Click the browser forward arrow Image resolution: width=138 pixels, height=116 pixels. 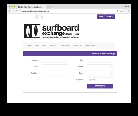pyautogui.click(x=13, y=11)
